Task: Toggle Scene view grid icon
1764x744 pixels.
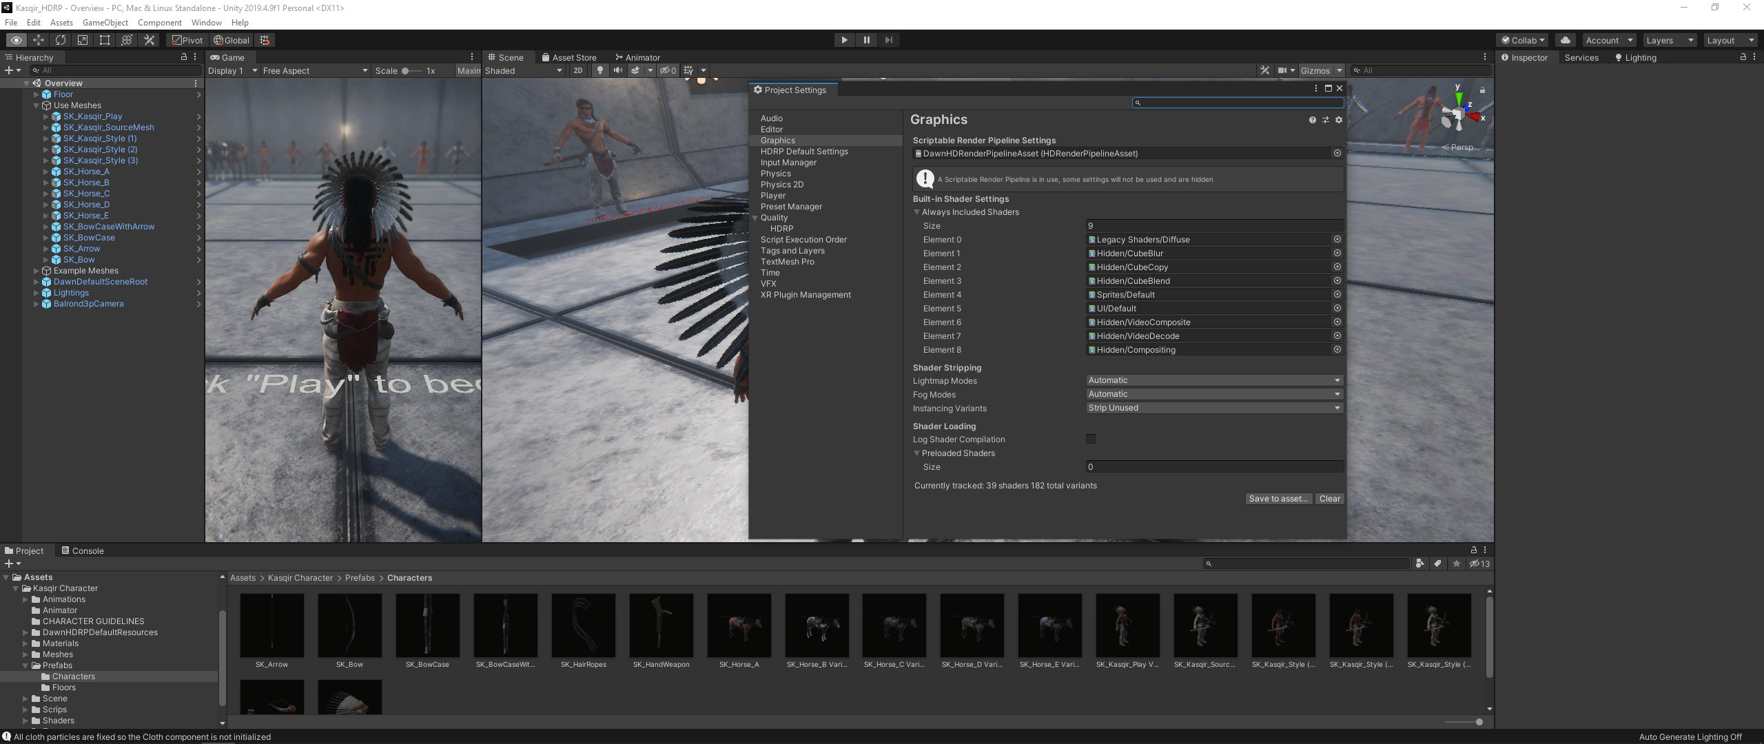Action: 688,70
